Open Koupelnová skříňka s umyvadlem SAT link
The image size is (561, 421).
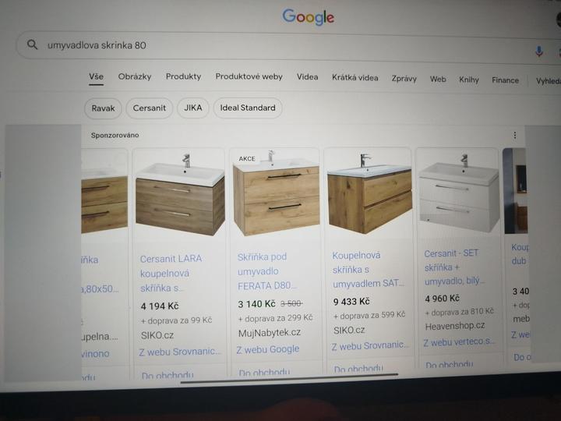point(368,269)
